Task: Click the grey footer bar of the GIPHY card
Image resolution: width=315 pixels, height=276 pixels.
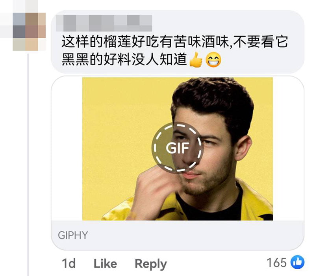Action: tap(178, 235)
